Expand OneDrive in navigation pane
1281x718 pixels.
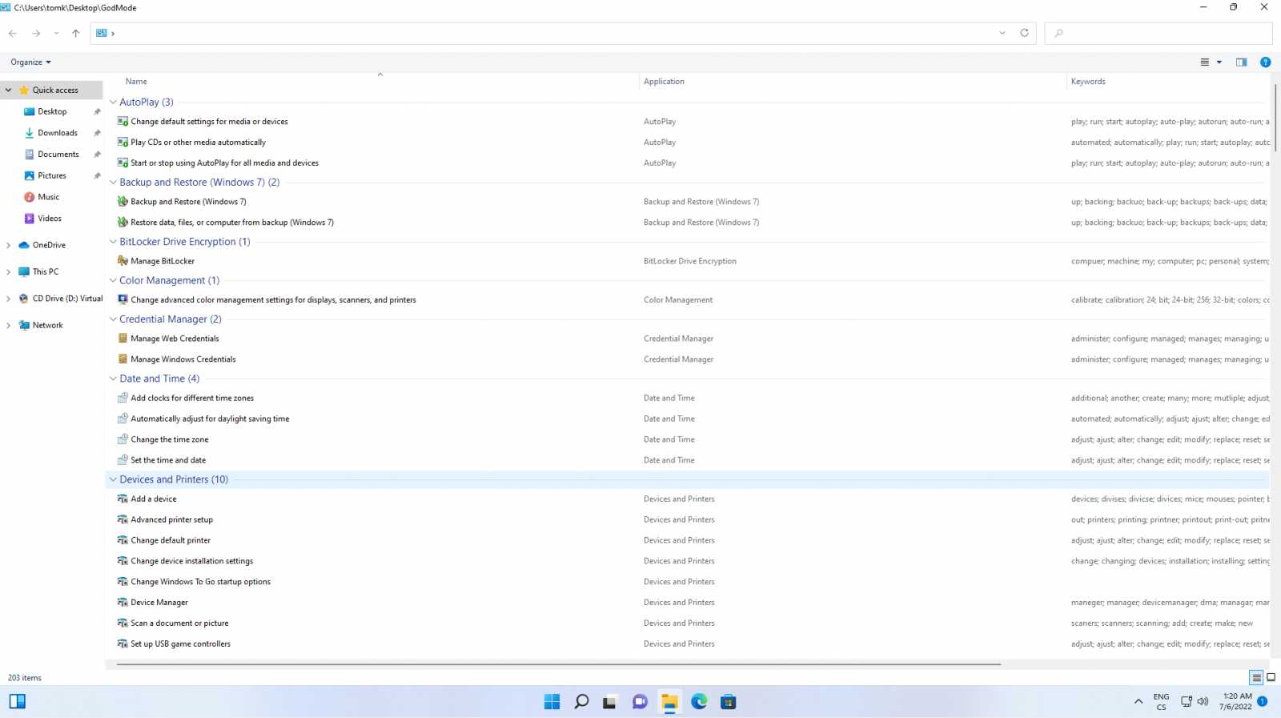tap(8, 245)
